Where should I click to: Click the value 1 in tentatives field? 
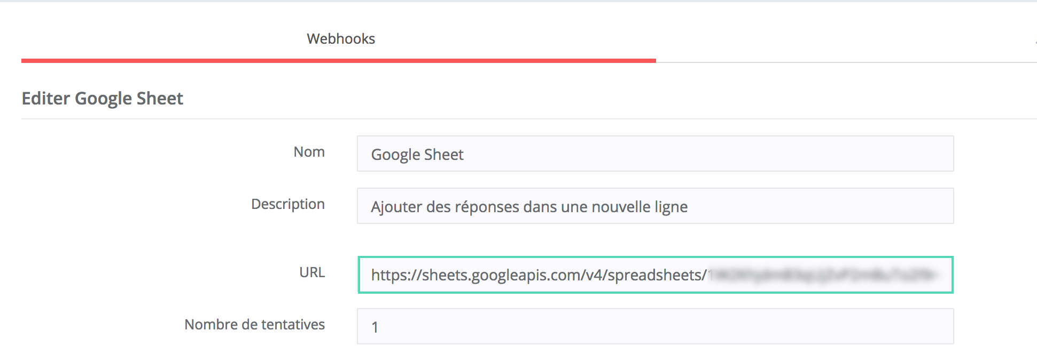pos(375,327)
